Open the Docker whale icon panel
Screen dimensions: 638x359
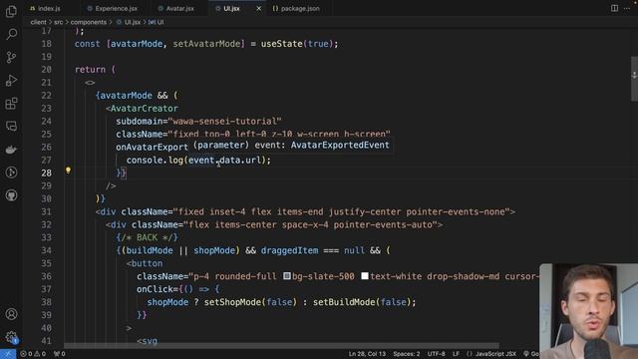[x=11, y=150]
